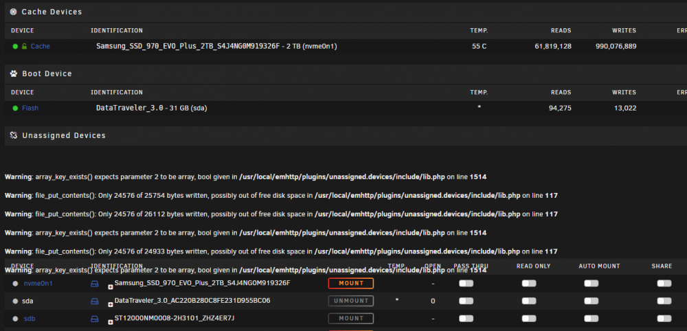Screen dimensions: 687x331
Task: Click the paw icon beside Boot Device
Action: (14, 73)
